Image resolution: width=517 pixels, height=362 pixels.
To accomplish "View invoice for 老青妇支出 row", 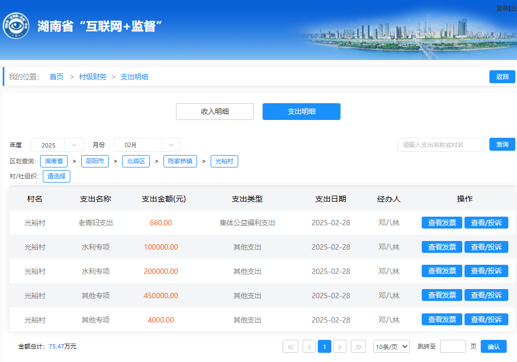I will tap(442, 223).
